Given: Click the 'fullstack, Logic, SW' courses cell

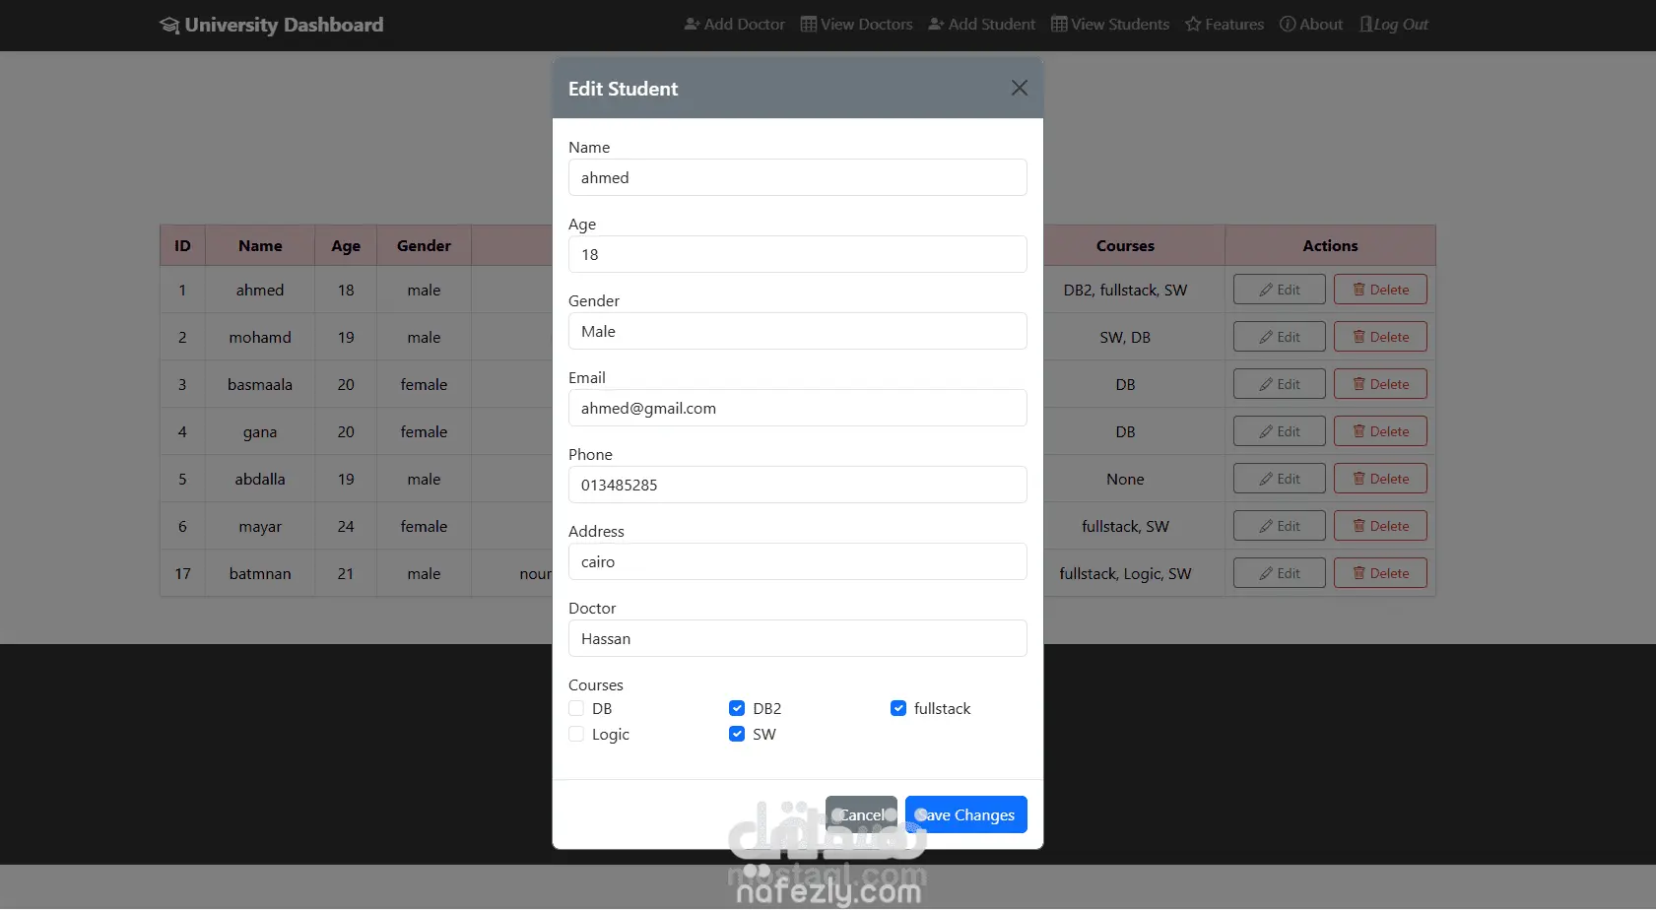Looking at the screenshot, I should coord(1125,573).
